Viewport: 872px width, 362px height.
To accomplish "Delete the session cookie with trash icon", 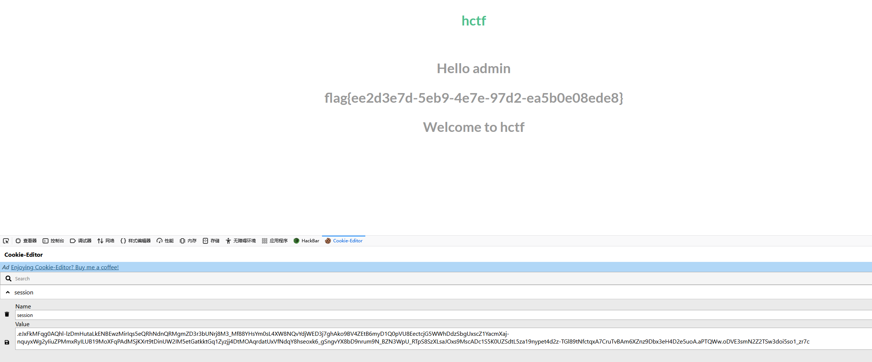I will [x=7, y=314].
